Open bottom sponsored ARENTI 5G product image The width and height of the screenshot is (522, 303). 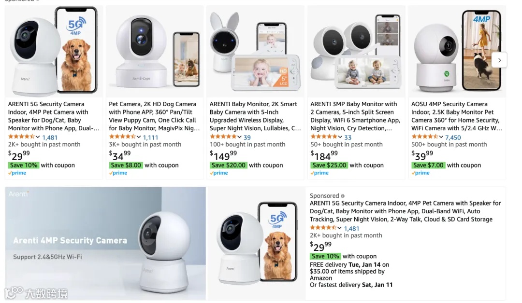[256, 244]
